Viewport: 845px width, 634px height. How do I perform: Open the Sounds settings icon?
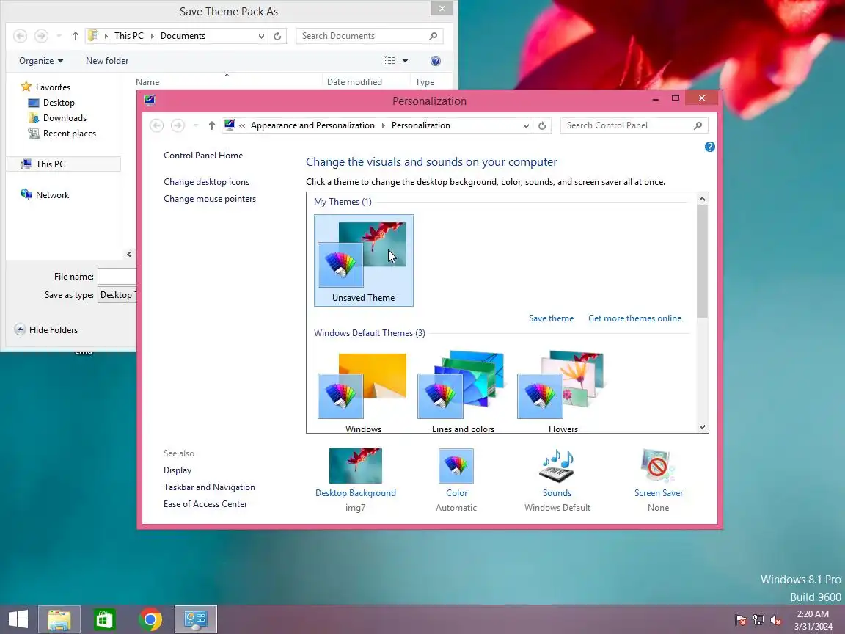tap(557, 466)
